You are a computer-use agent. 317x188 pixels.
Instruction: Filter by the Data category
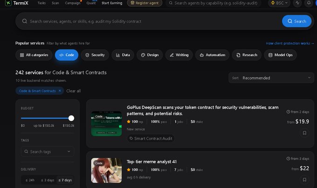123,55
